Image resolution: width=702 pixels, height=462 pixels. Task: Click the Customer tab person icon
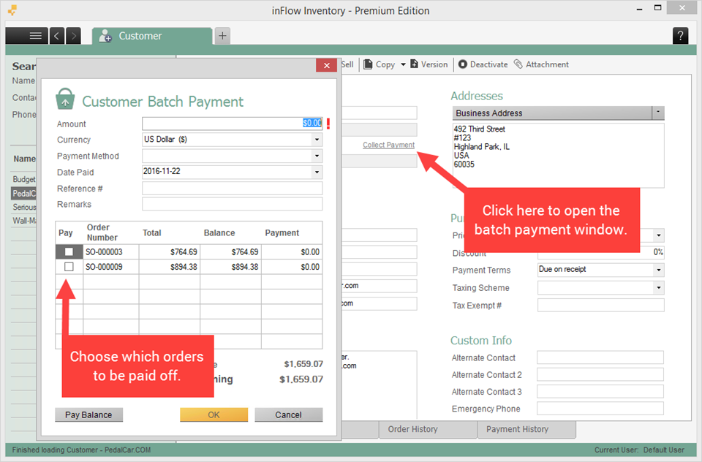click(105, 36)
